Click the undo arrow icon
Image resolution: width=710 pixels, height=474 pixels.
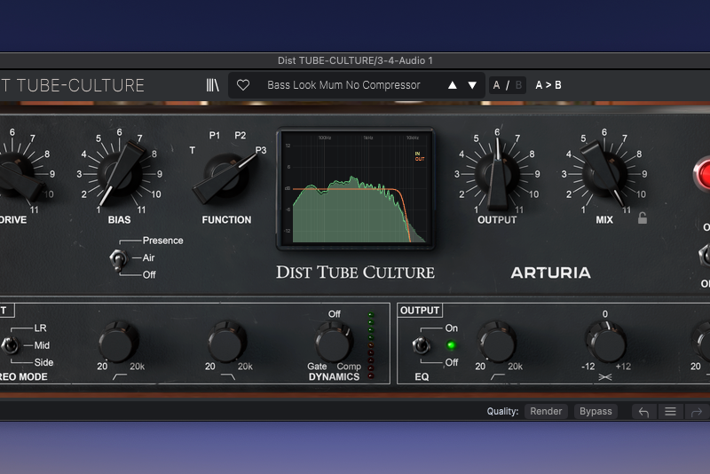[x=643, y=412]
